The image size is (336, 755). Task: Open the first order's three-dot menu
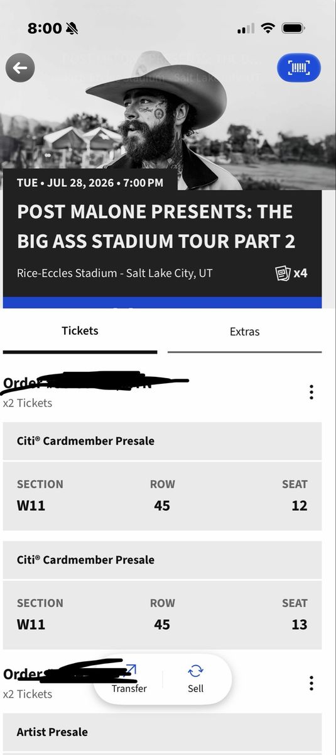[311, 392]
